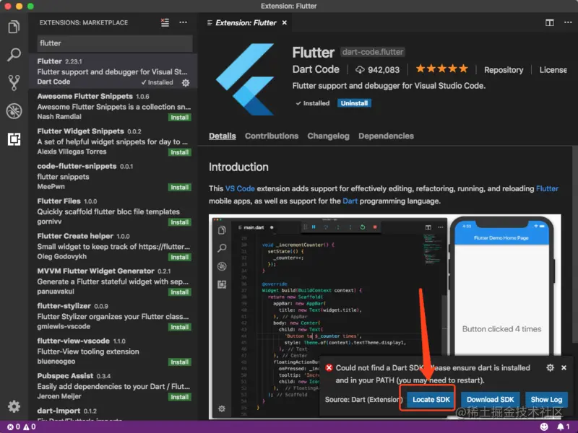Image resolution: width=578 pixels, height=433 pixels.
Task: Open the notification settings gear
Action: click(x=550, y=367)
